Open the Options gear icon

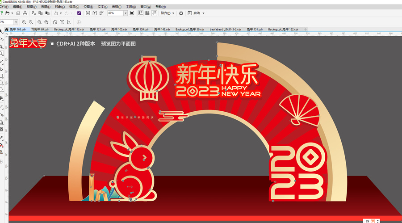tap(181, 13)
